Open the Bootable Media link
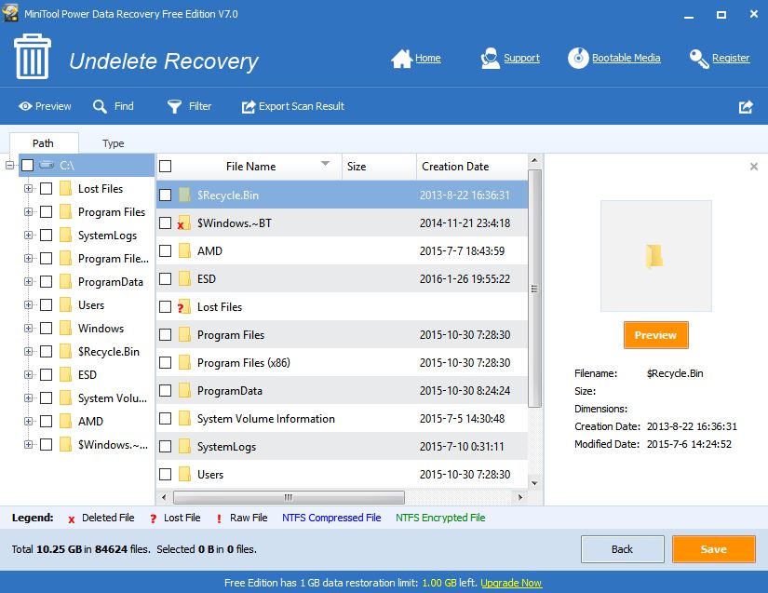768x593 pixels. coord(626,58)
